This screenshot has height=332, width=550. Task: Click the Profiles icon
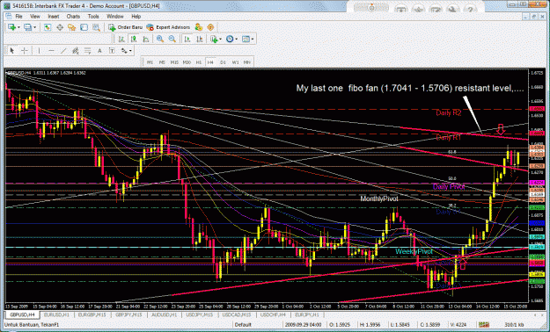coord(27,27)
